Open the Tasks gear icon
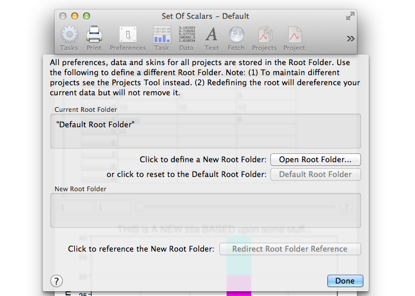 [69, 34]
